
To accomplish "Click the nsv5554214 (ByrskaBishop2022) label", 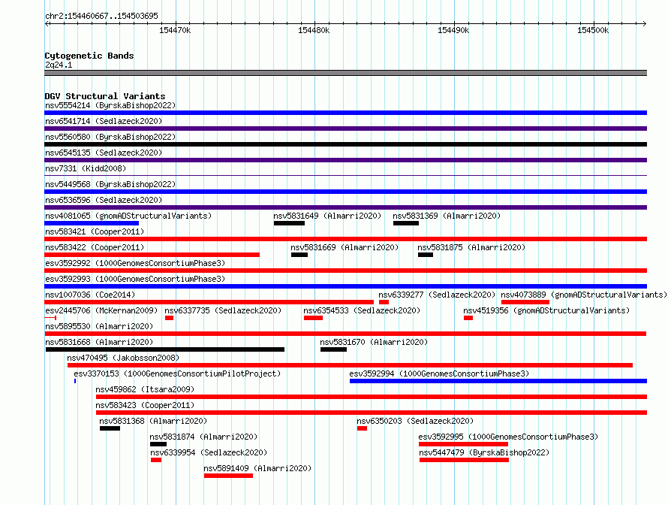I will point(110,105).
